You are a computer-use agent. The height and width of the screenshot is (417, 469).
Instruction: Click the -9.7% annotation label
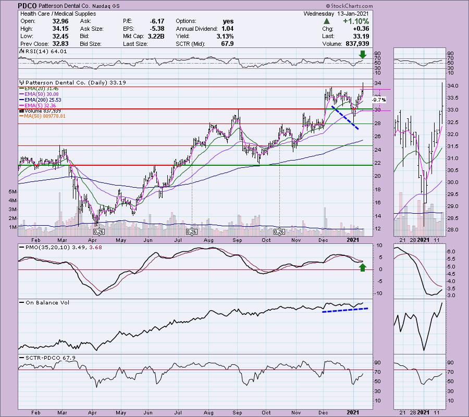click(379, 100)
